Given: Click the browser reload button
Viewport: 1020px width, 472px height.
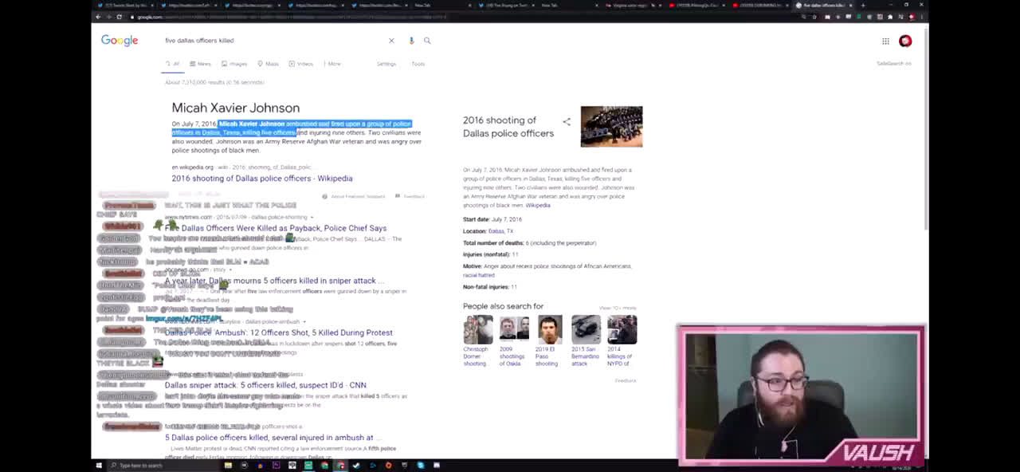Looking at the screenshot, I should coord(120,17).
